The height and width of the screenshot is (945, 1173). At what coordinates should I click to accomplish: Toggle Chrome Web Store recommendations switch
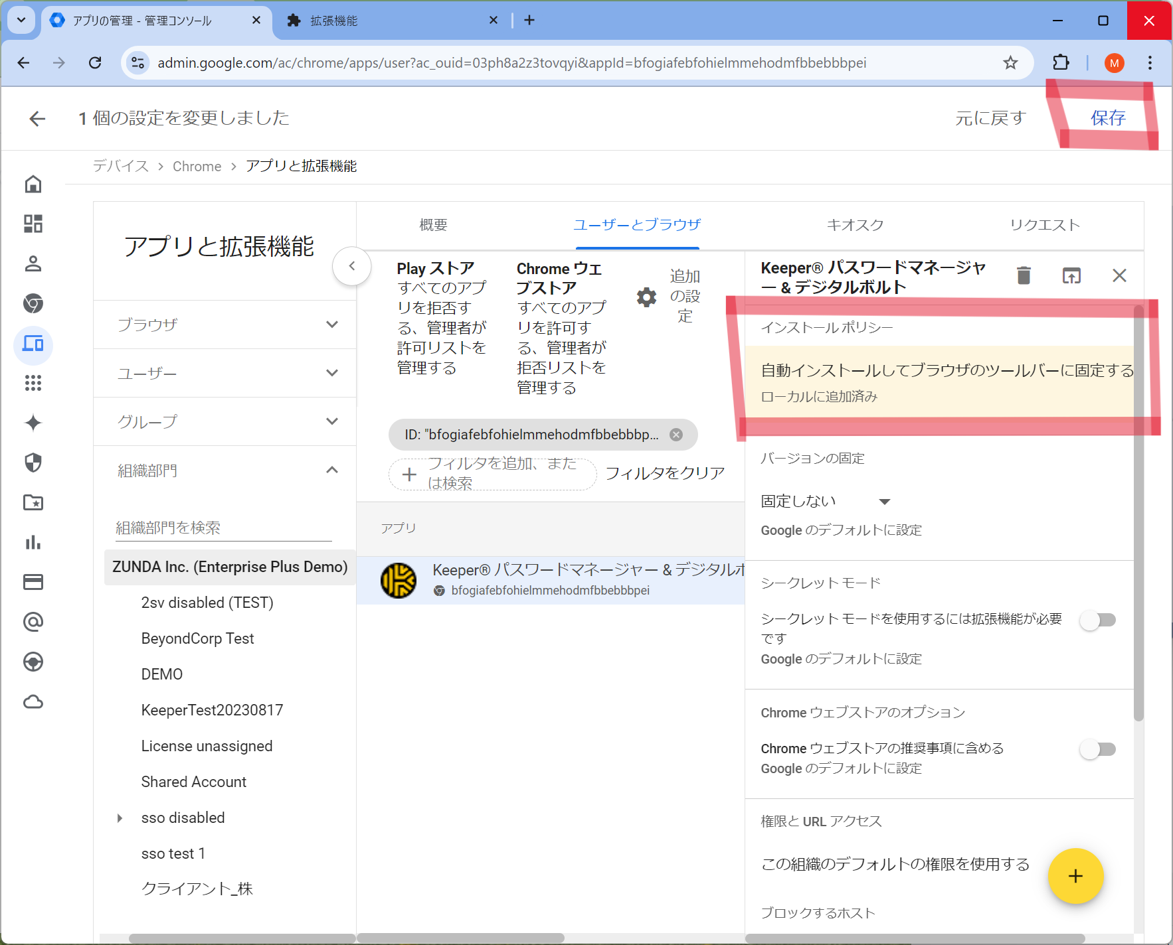(1098, 749)
